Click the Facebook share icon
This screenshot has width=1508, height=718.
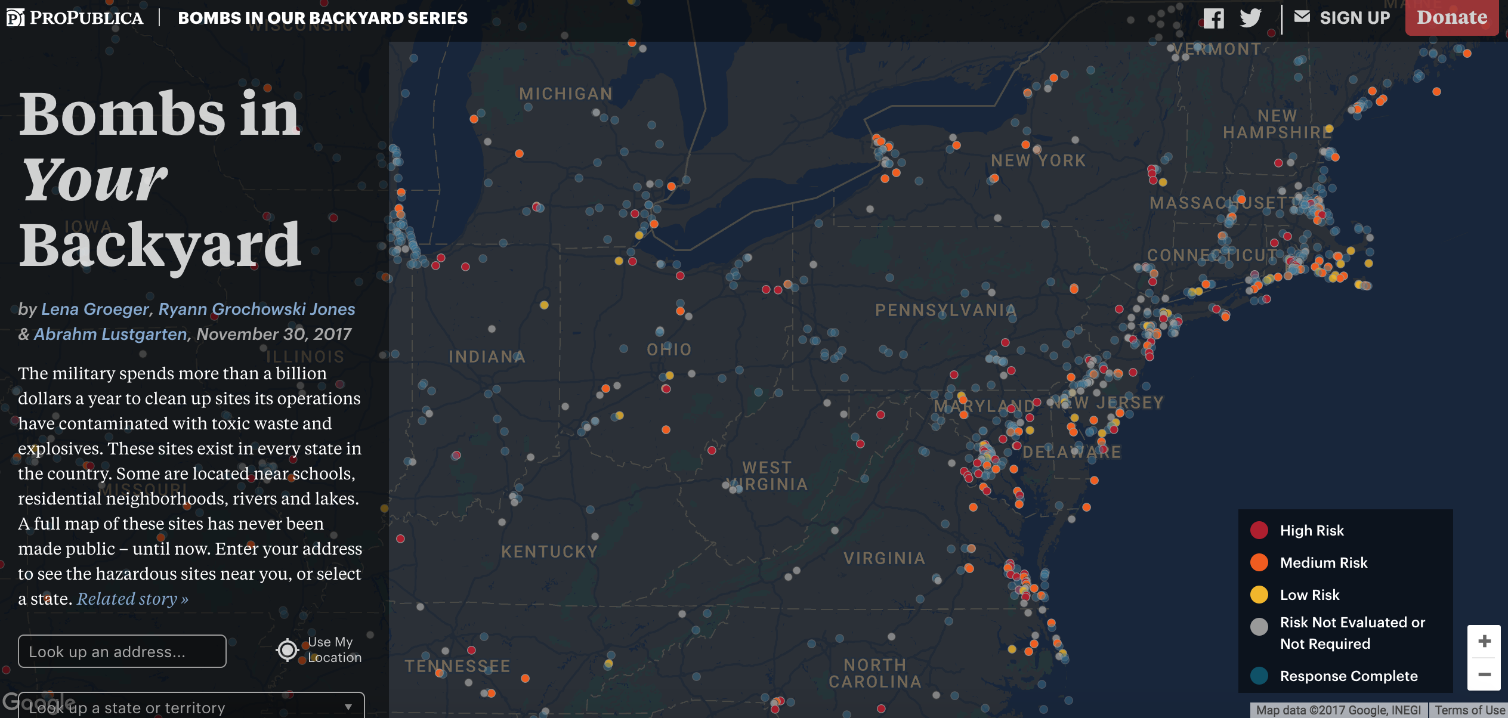pyautogui.click(x=1213, y=18)
